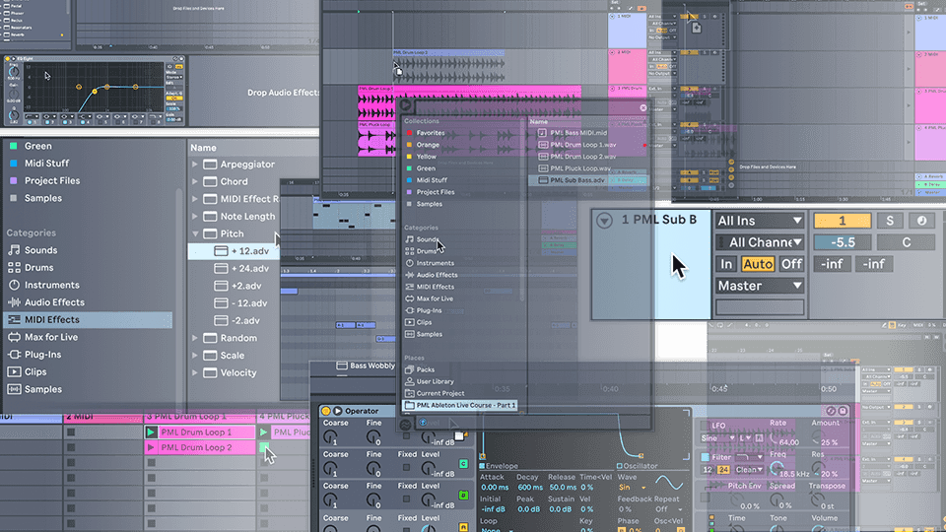
Task: Click the Current Project icon in the translucent browser
Action: [x=410, y=393]
